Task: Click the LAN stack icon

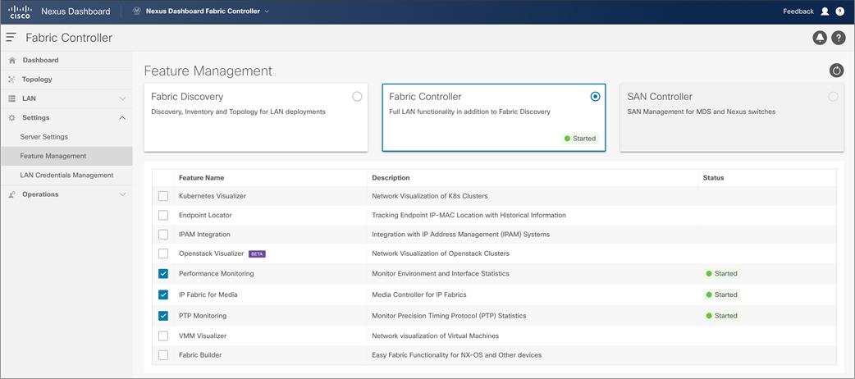Action: [x=12, y=98]
